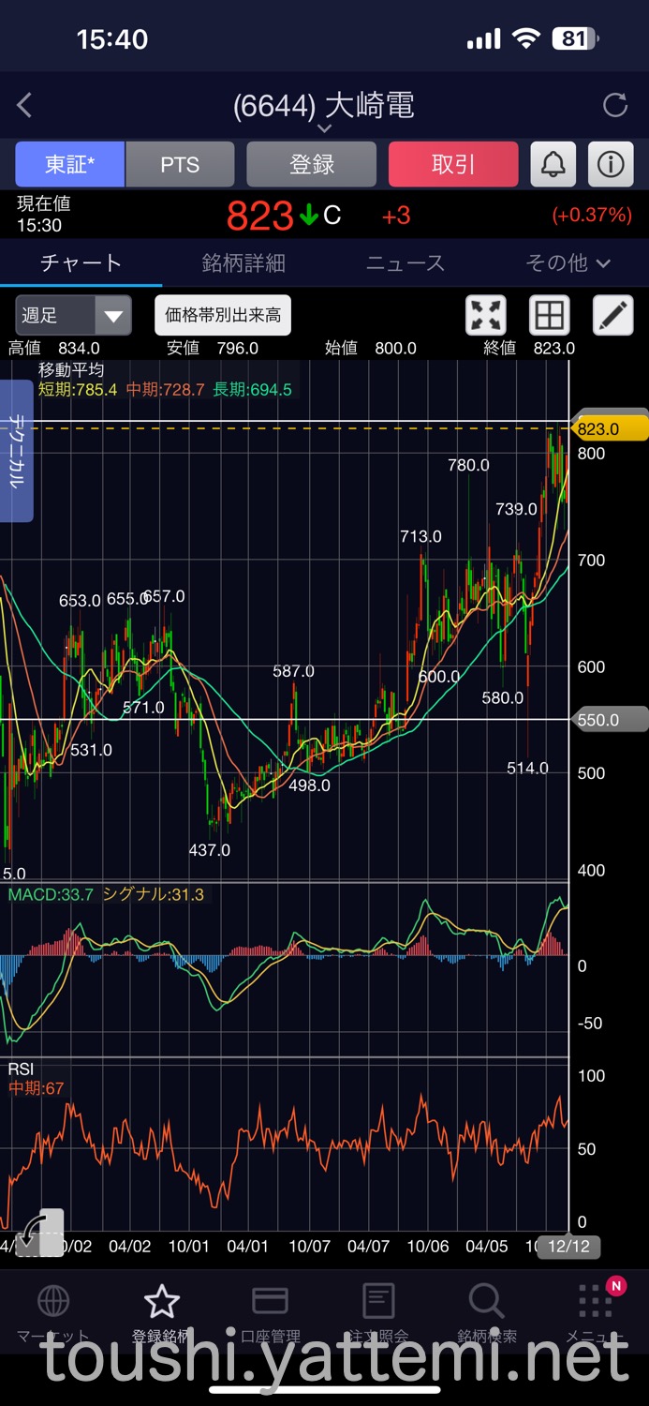Viewport: 649px width, 1406px height.
Task: Refresh the stock quote data
Action: tap(614, 105)
